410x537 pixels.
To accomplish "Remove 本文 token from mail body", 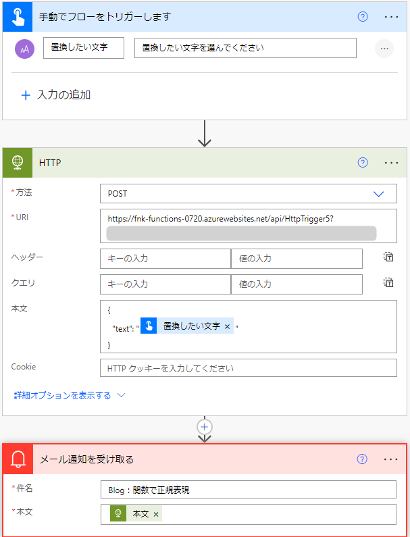I will 156,515.
